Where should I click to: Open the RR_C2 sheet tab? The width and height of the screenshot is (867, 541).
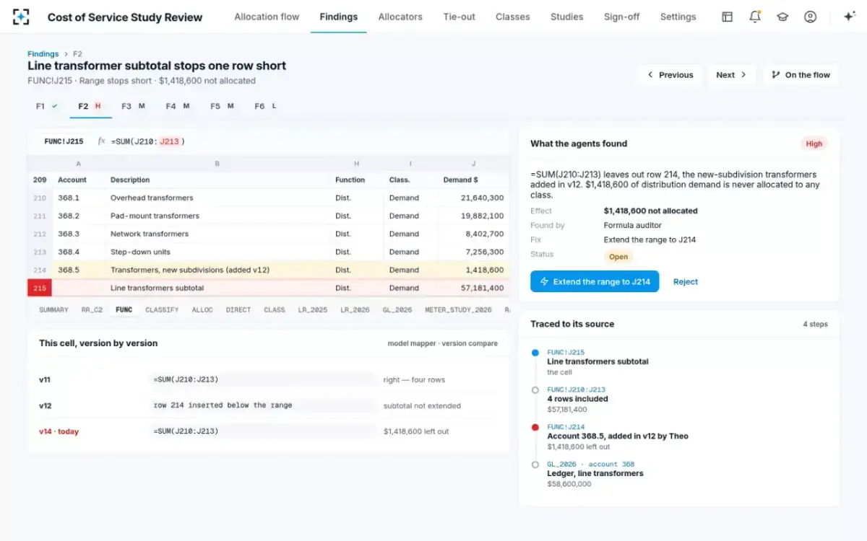(x=92, y=310)
